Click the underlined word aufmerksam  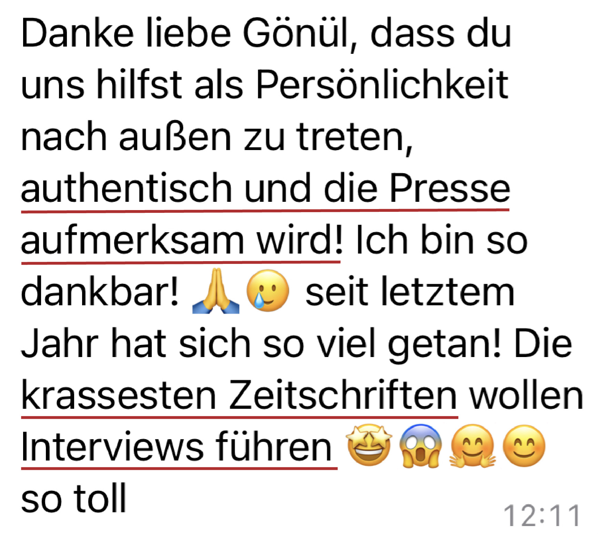tap(133, 240)
